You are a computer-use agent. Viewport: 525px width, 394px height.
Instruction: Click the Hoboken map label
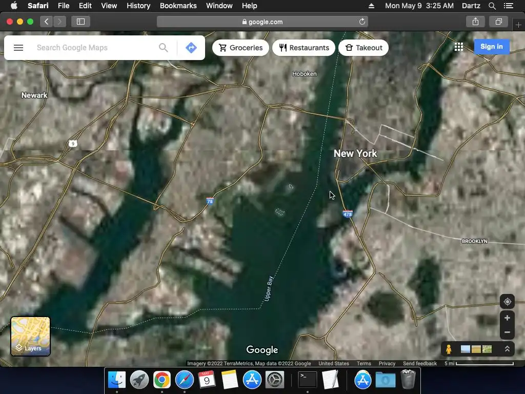click(x=304, y=74)
